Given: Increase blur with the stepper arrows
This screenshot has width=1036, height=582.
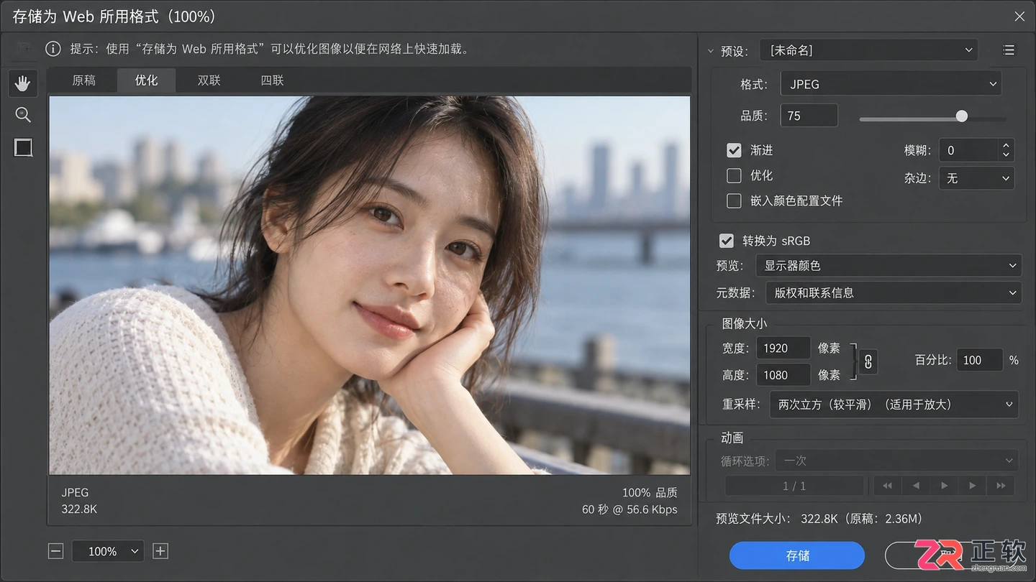Looking at the screenshot, I should click(1007, 145).
